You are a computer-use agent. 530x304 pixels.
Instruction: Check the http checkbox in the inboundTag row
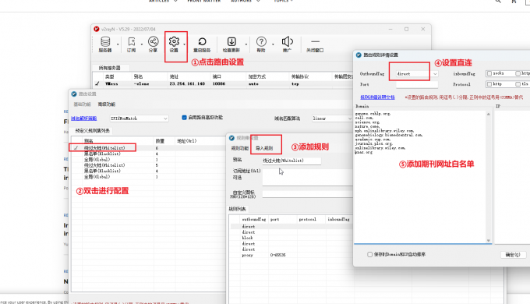click(x=518, y=73)
